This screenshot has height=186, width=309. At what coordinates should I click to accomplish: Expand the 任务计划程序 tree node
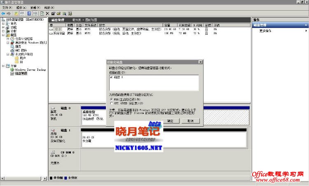[8, 39]
